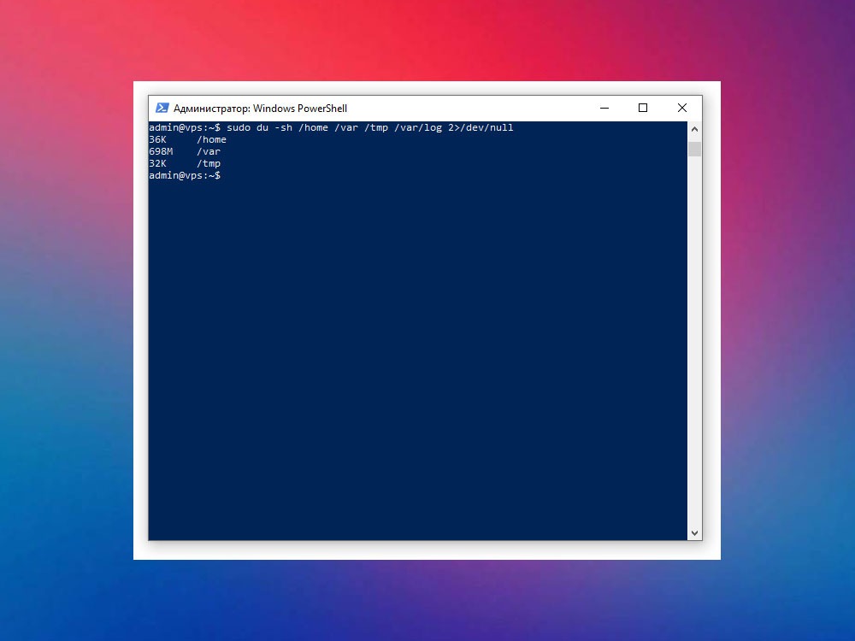The image size is (855, 641).
Task: Click the last empty "admin@vps:~$" prompt
Action: click(185, 175)
